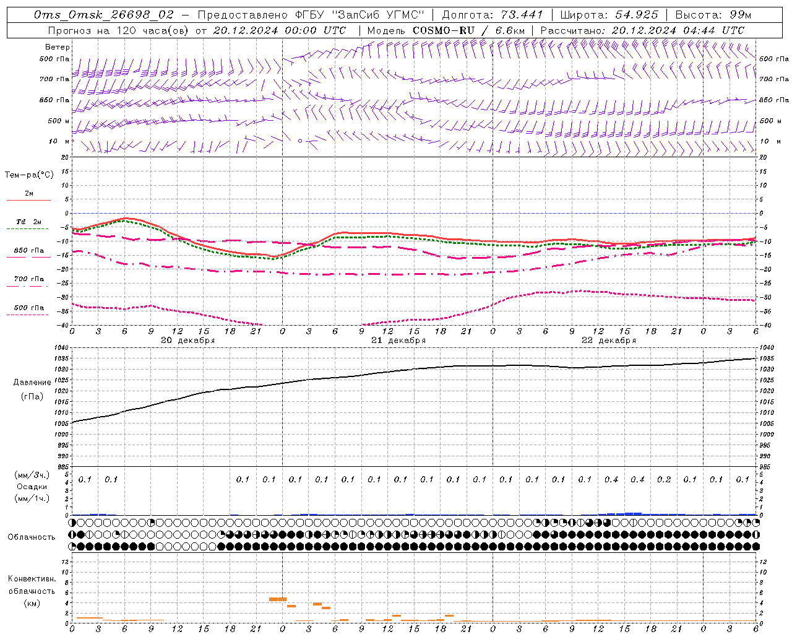Click the first 0.4 precipitation value
The width and height of the screenshot is (792, 634).
pyautogui.click(x=611, y=479)
